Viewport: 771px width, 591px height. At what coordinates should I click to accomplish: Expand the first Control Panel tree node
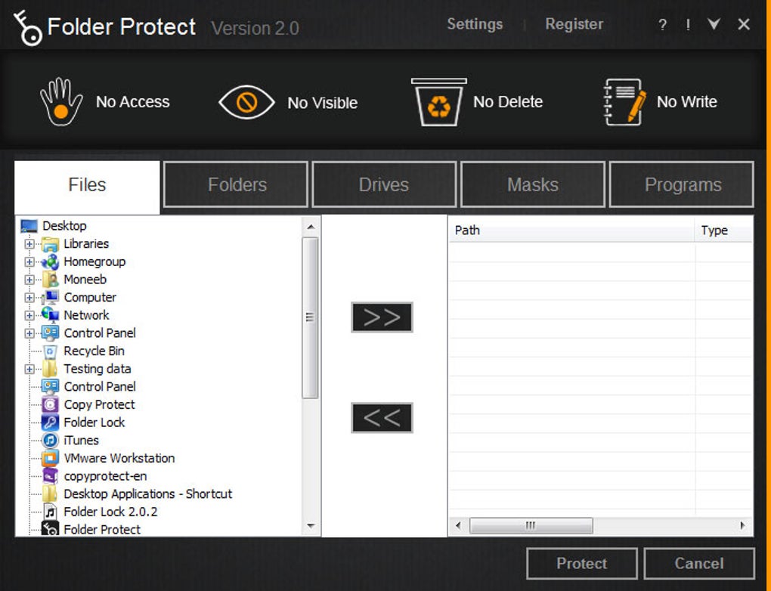pyautogui.click(x=29, y=333)
